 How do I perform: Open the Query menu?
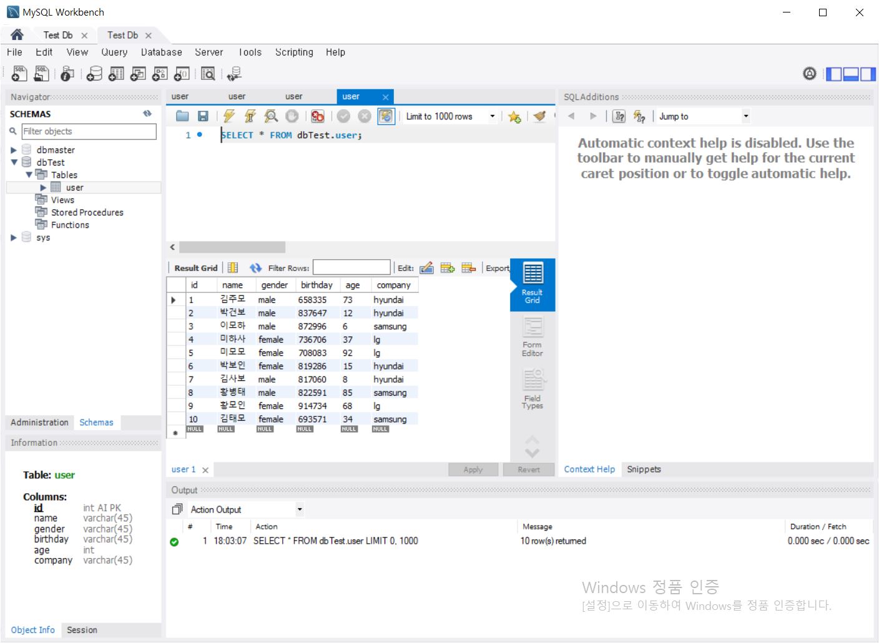(x=114, y=52)
